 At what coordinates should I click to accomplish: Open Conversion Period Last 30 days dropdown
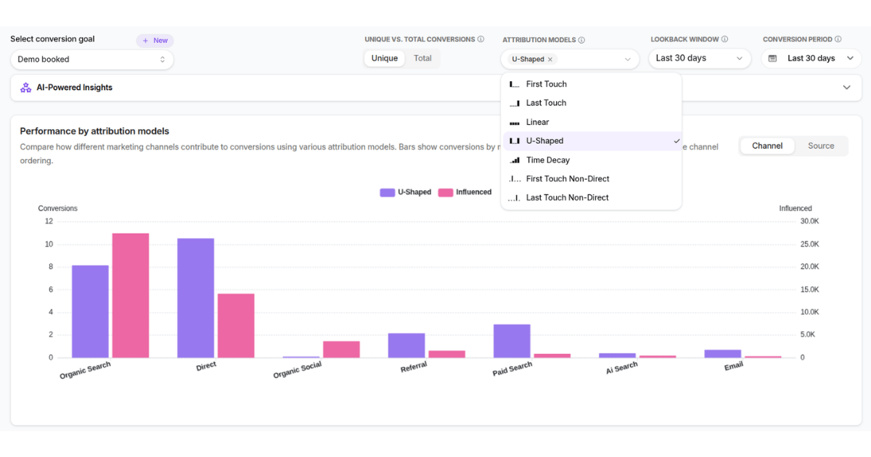(811, 59)
